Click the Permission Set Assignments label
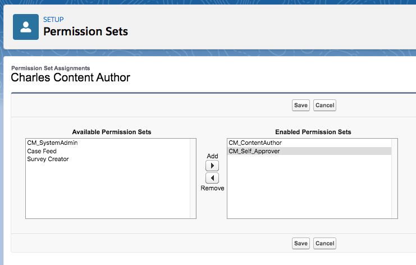The image size is (416, 265). pos(51,68)
